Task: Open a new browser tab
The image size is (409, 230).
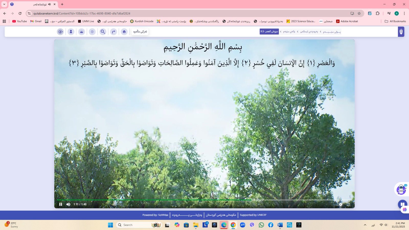Action: pos(62,4)
